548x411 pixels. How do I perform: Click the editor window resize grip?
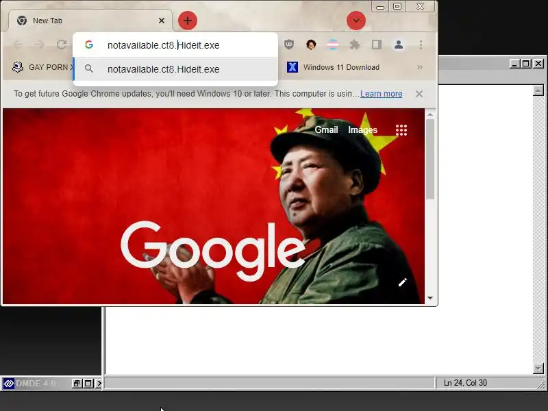(541, 384)
